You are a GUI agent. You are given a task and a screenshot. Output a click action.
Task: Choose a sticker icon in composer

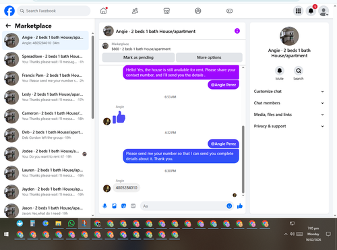point(123,206)
